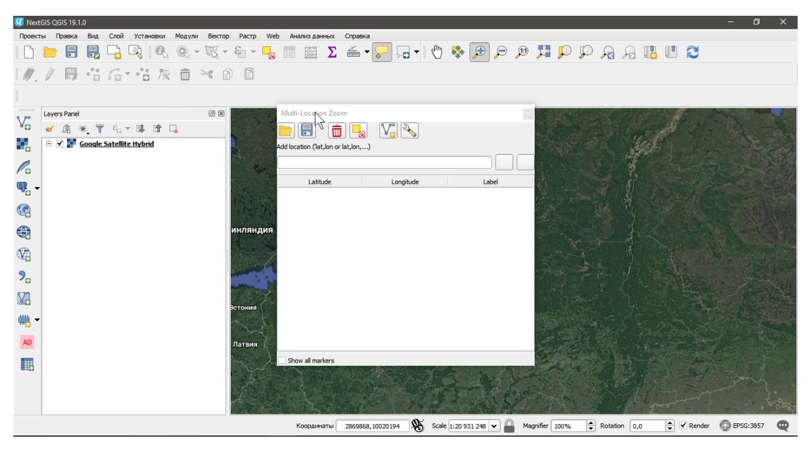Create a new project with blank page icon
Image resolution: width=809 pixels, height=455 pixels.
click(x=28, y=53)
